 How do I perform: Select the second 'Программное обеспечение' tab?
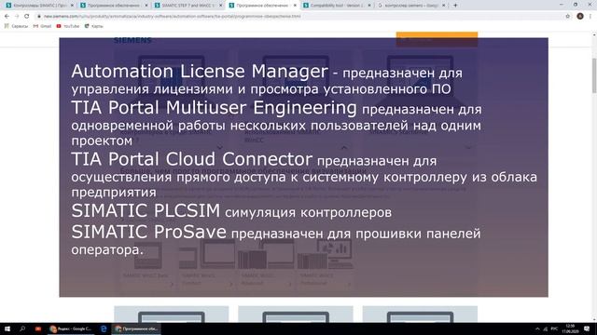point(262,6)
